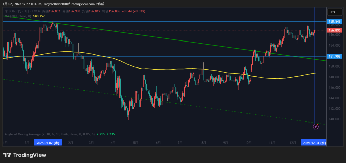
Task: Click the 2025-12-31 (水) date label
Action: (314, 143)
